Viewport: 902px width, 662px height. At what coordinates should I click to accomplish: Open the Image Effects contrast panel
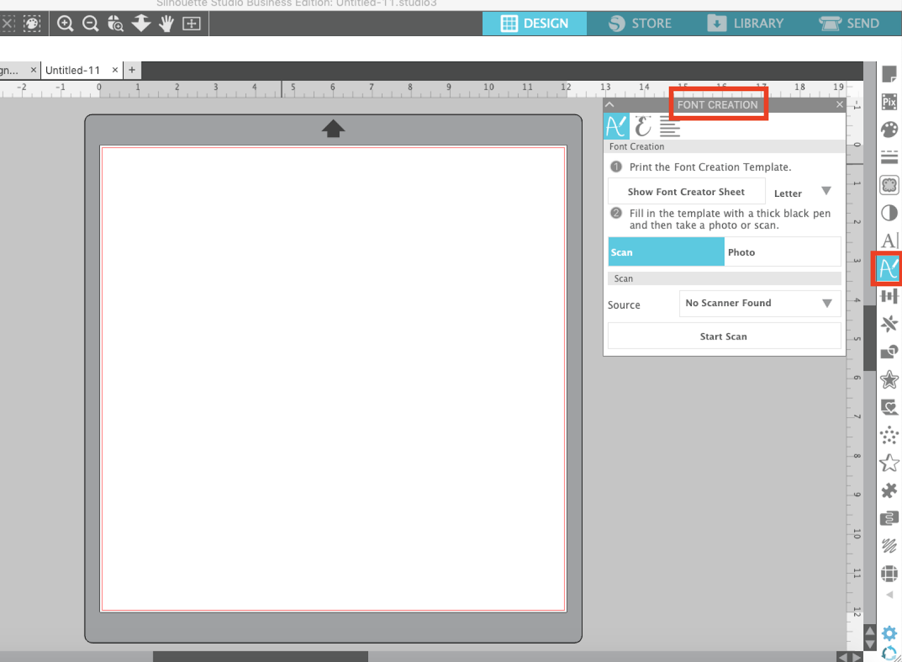pyautogui.click(x=889, y=213)
